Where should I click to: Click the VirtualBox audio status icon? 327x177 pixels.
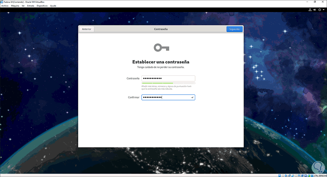286,175
